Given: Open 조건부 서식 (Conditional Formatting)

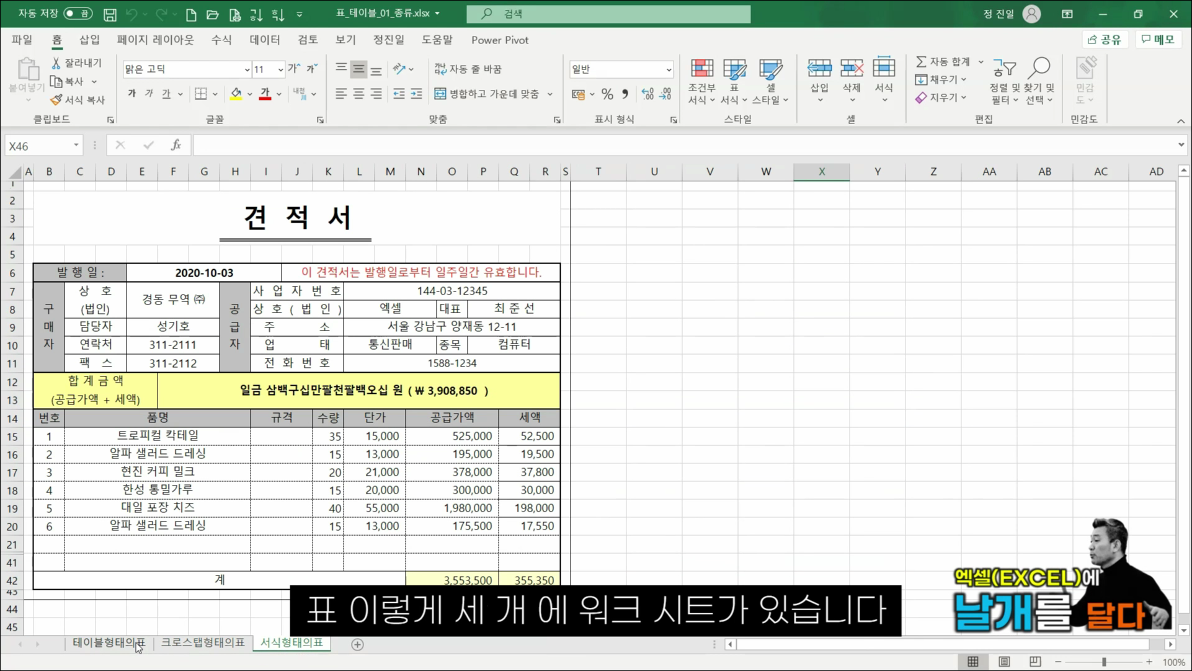Looking at the screenshot, I should (702, 81).
